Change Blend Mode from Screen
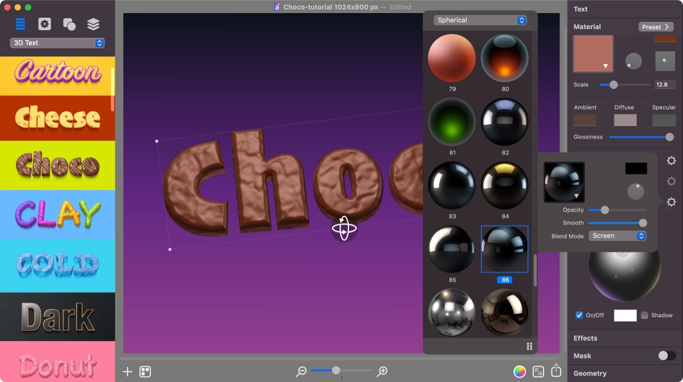The height and width of the screenshot is (382, 683). click(617, 236)
